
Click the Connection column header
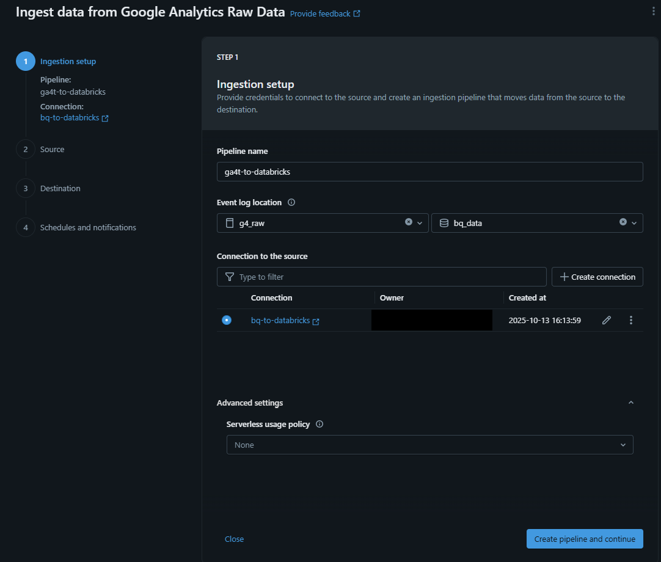coord(271,297)
